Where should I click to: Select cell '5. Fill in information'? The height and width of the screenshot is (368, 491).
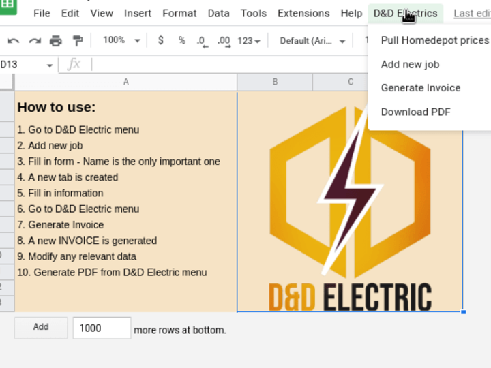pos(126,193)
